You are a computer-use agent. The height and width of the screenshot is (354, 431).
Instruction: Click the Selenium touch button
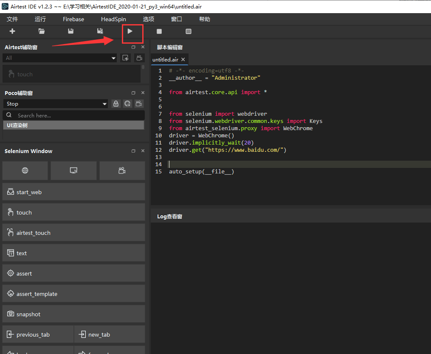pyautogui.click(x=73, y=212)
